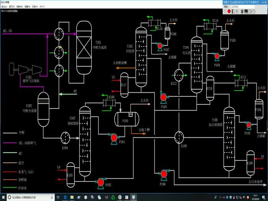
Task: Select the F103 horizontal tank
Action: tap(126, 119)
